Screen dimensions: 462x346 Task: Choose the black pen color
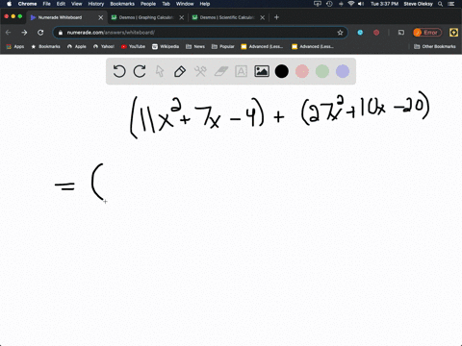click(282, 71)
